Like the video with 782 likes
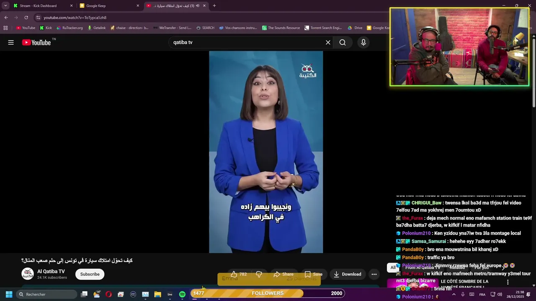The width and height of the screenshot is (536, 301). [239, 274]
